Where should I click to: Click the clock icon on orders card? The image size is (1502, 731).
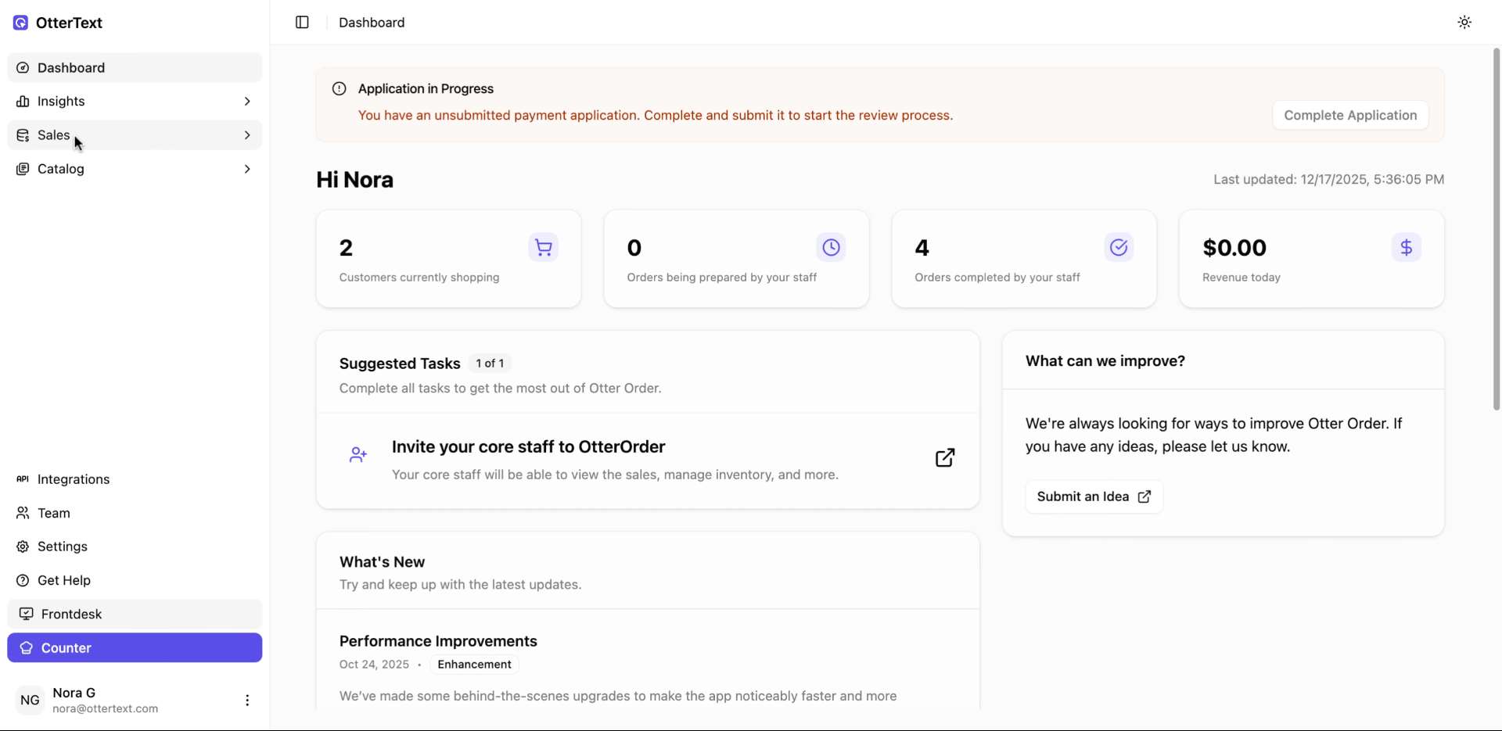[831, 248]
